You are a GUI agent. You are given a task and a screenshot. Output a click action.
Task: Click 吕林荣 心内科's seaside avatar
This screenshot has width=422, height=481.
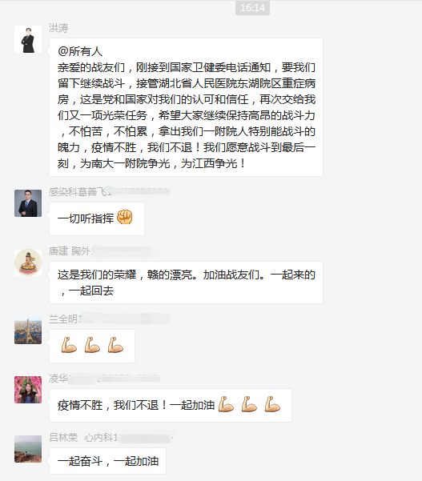[28, 449]
